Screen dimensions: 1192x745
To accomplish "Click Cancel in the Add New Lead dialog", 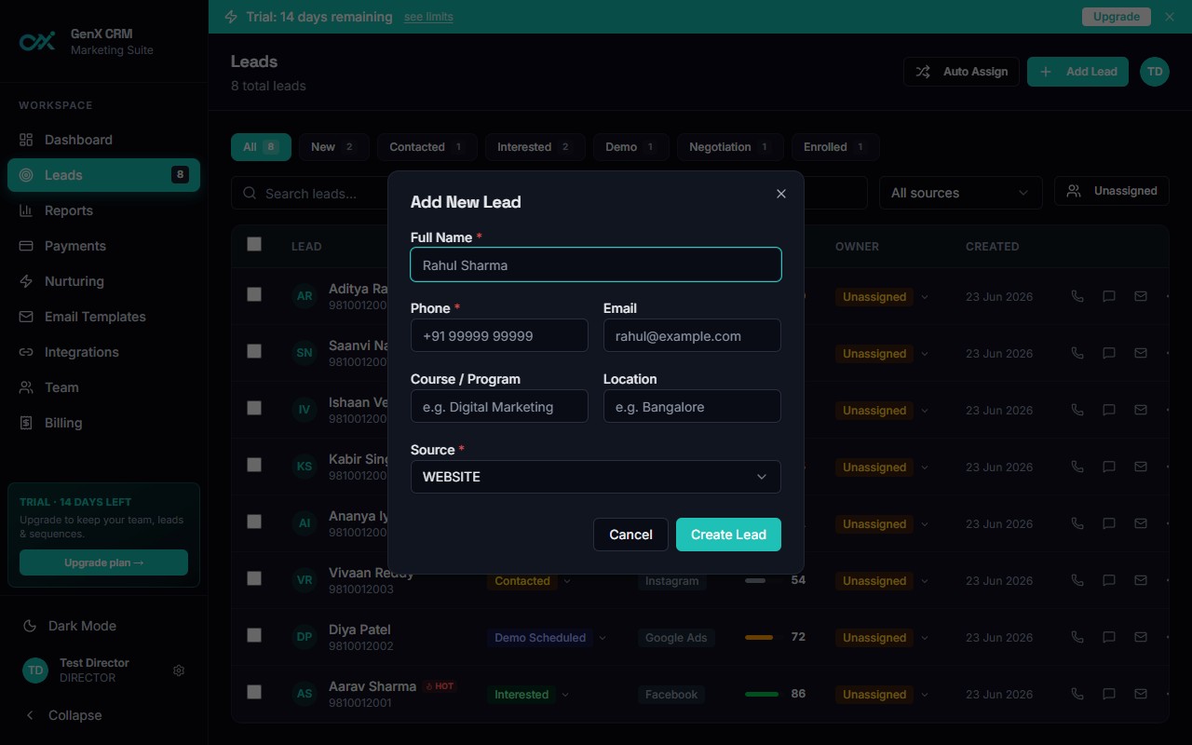I will click(x=630, y=535).
